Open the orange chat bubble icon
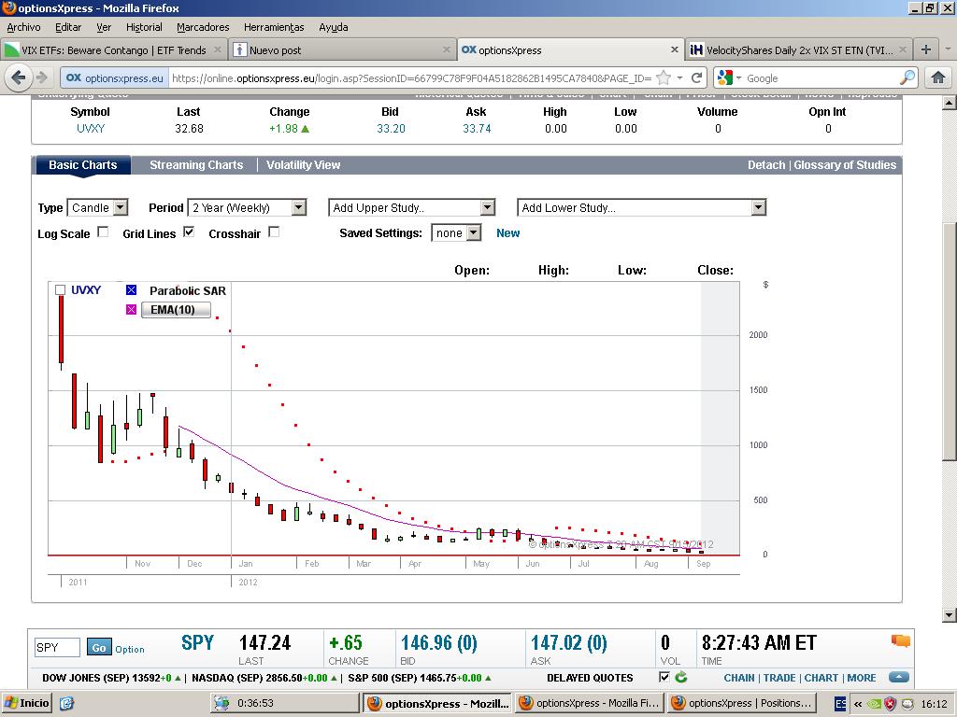Screen dimensions: 957x717 pyautogui.click(x=900, y=641)
